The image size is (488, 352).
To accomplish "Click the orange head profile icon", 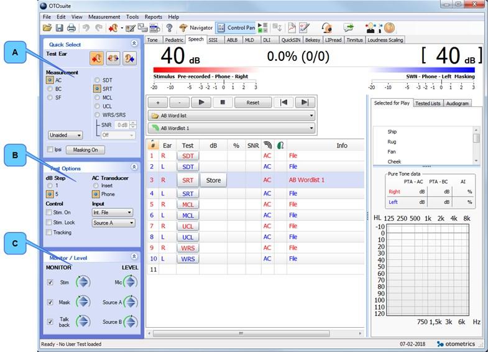I will point(389,28).
